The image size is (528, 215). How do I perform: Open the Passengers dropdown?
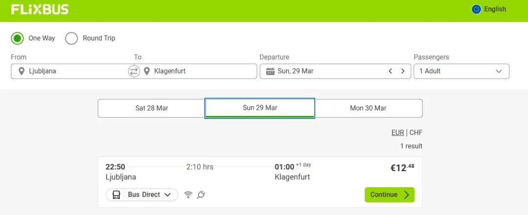(x=461, y=71)
